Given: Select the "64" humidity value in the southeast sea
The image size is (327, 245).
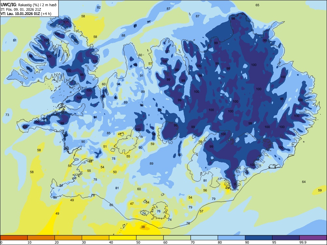Looking at the screenshot, I should point(304,182).
